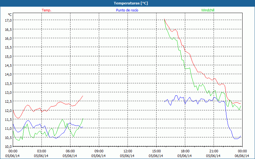The image size is (255, 159).
Task: Click the 13,5 y-axis value
Action: (x=9, y=83)
